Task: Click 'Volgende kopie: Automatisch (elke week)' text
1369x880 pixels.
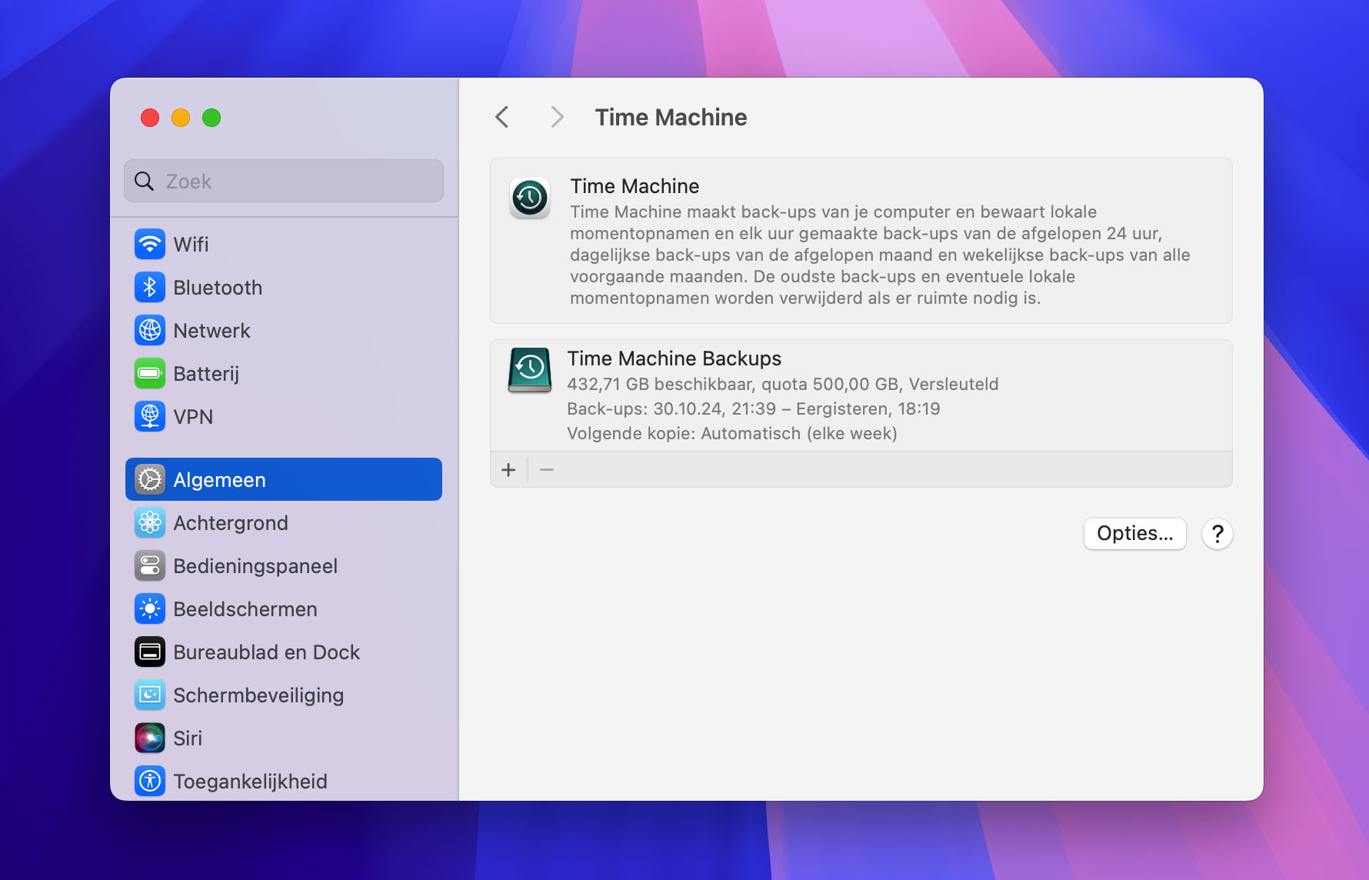Action: click(x=732, y=434)
